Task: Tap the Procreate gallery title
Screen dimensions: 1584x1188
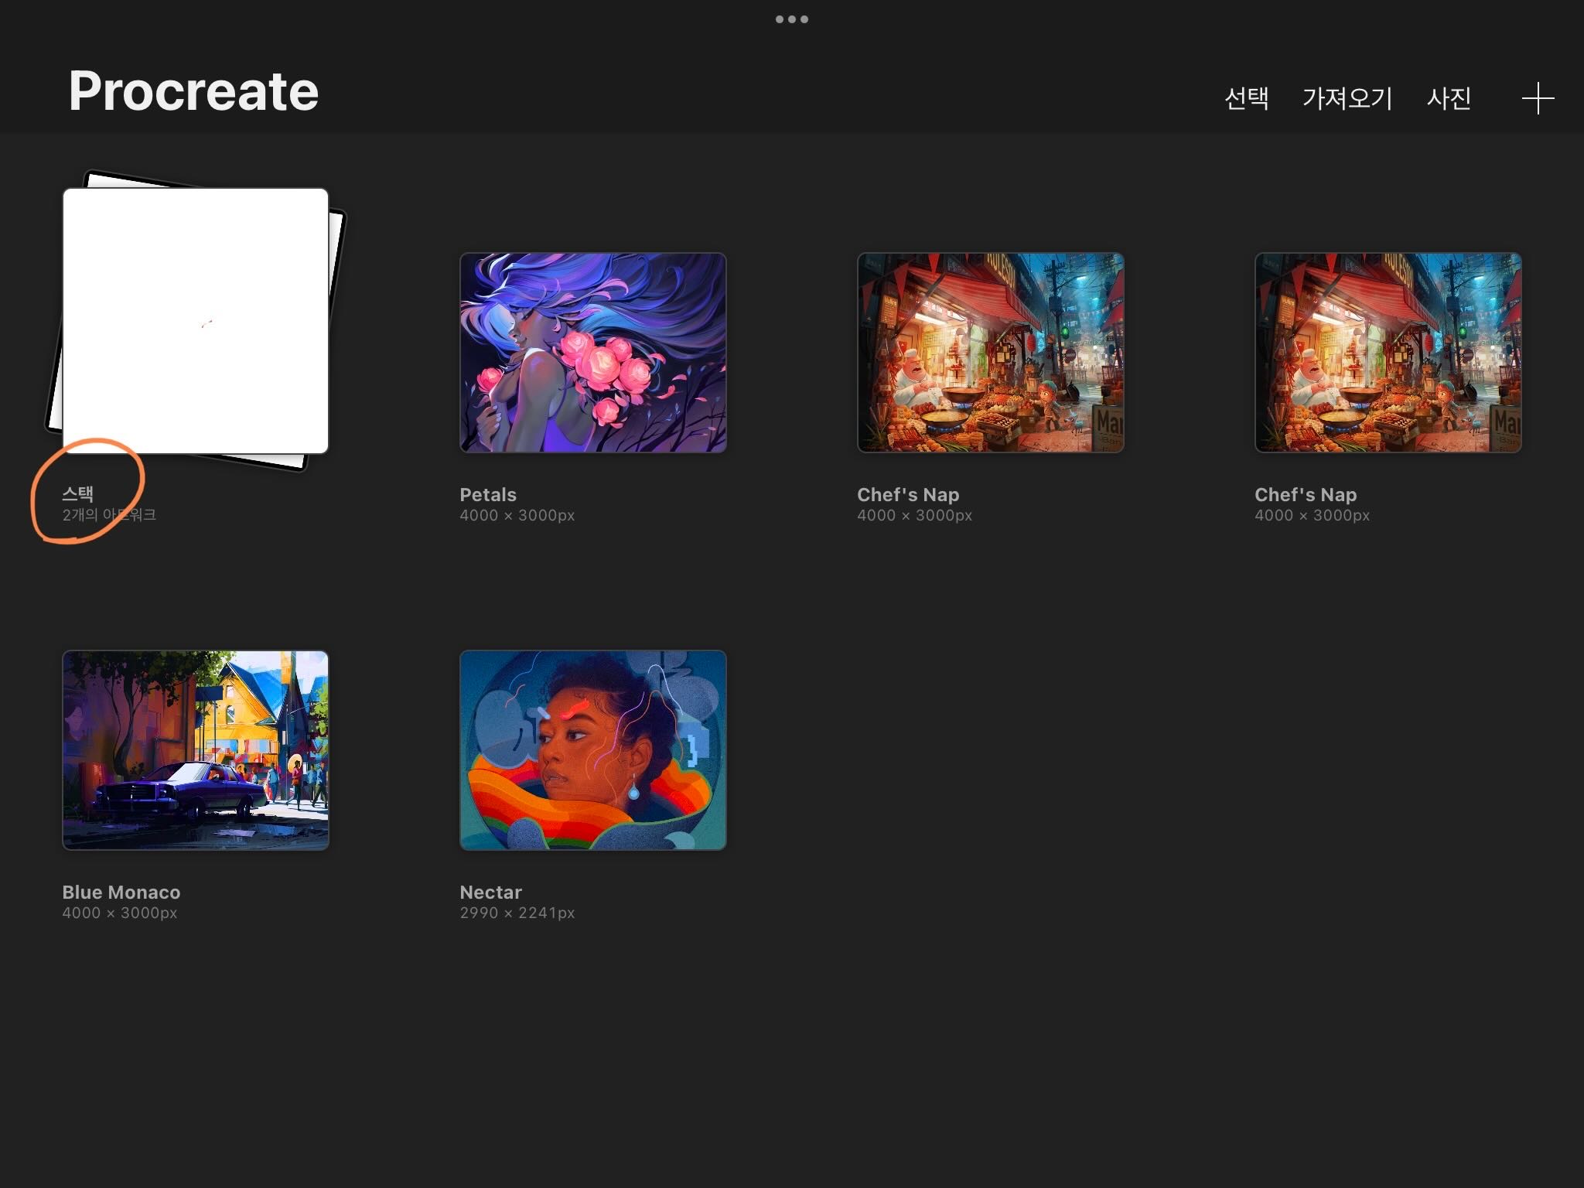Action: point(193,91)
